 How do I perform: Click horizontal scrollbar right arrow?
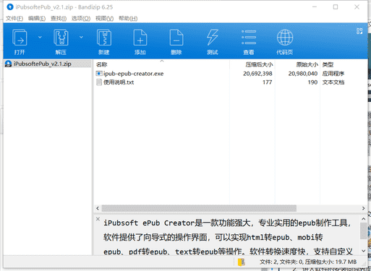pos(363,208)
